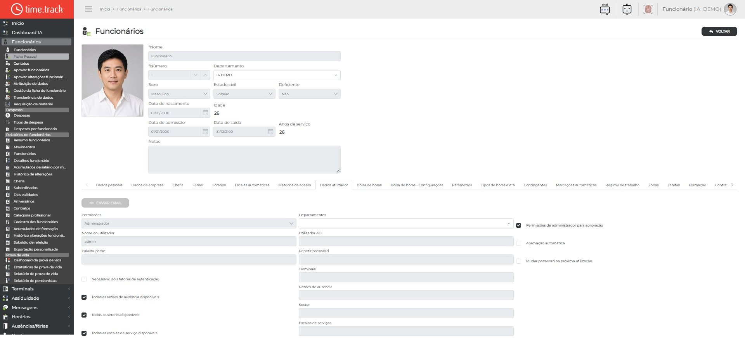
Task: Open the hamburger menu icon
Action: click(88, 9)
